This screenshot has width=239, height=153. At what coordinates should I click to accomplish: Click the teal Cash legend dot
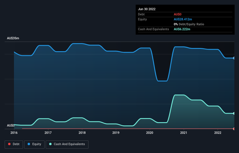point(50,144)
